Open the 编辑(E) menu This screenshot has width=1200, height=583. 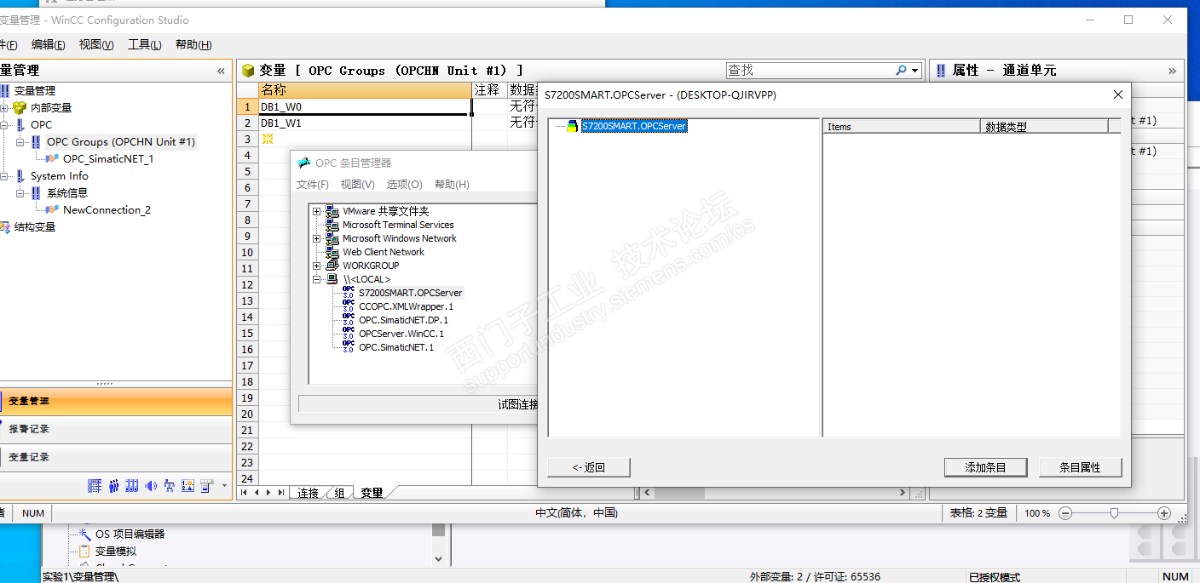(x=49, y=45)
